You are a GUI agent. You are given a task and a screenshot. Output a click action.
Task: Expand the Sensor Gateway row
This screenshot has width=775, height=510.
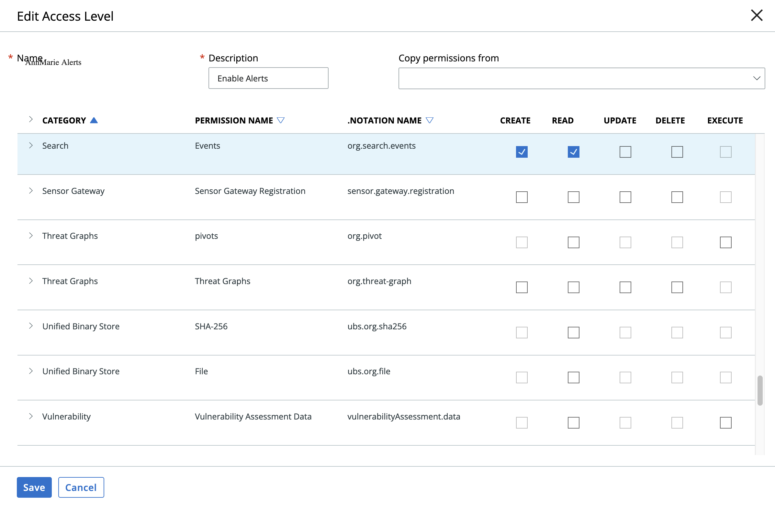[31, 191]
